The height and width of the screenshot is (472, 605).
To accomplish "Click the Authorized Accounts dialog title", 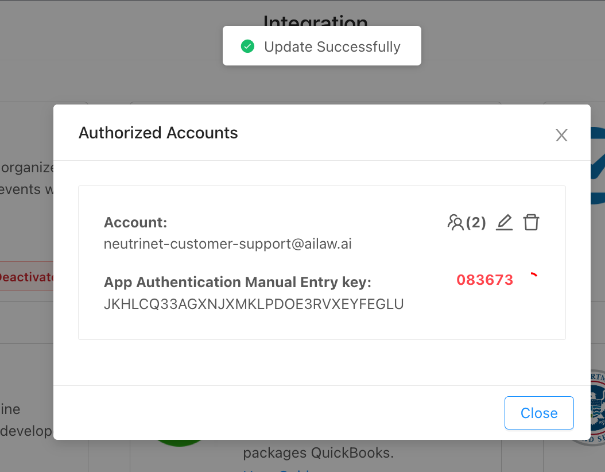I will [158, 133].
